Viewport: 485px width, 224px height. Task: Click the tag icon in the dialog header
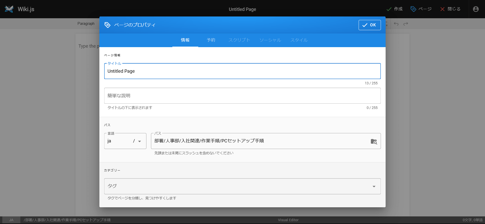point(107,25)
